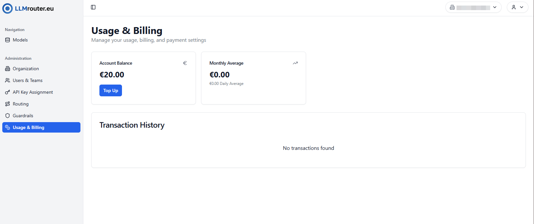
Task: Click the Routing icon in sidebar
Action: [x=8, y=104]
